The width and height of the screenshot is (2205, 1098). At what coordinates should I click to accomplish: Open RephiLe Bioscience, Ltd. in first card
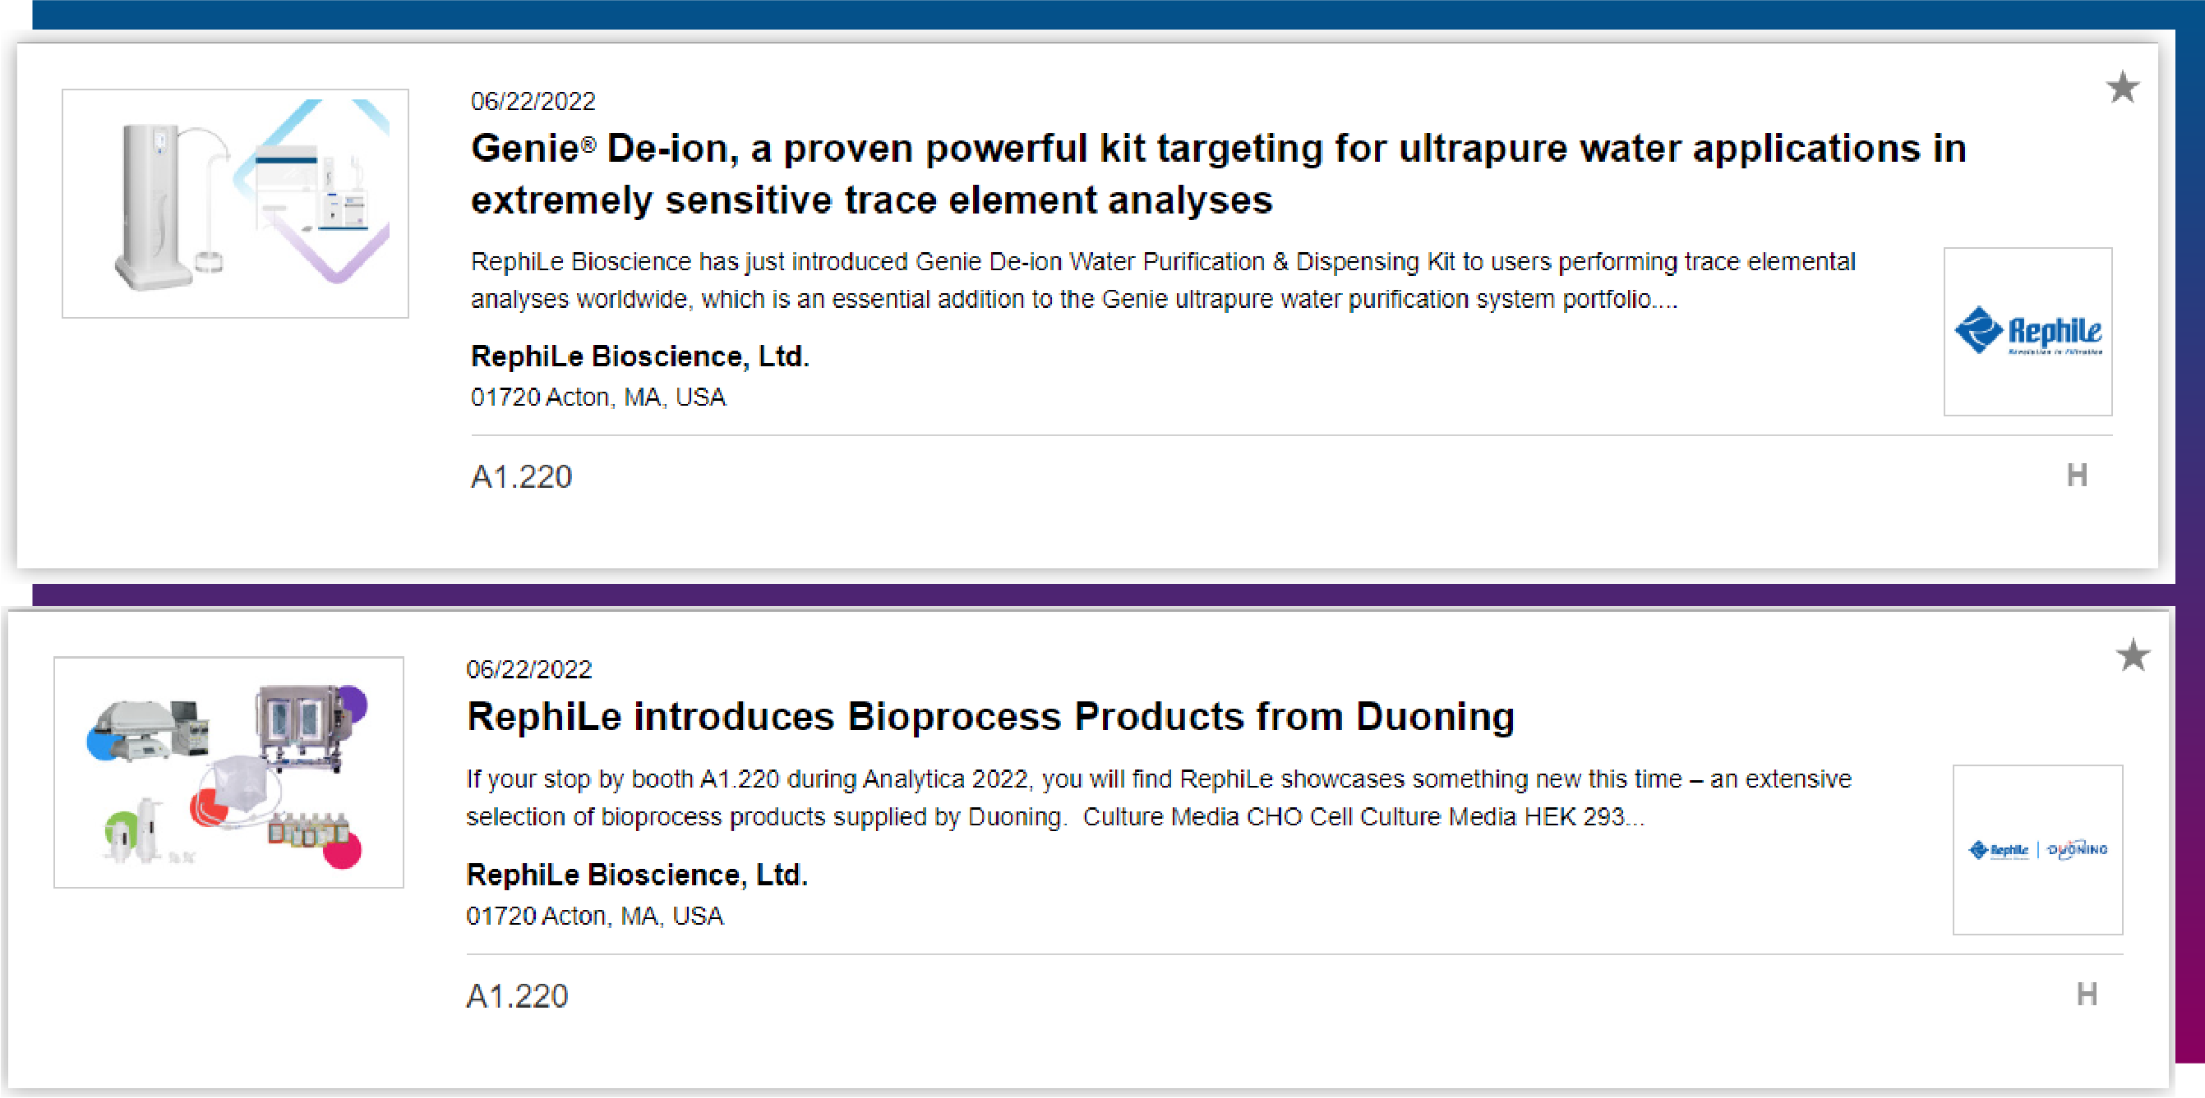click(x=639, y=356)
